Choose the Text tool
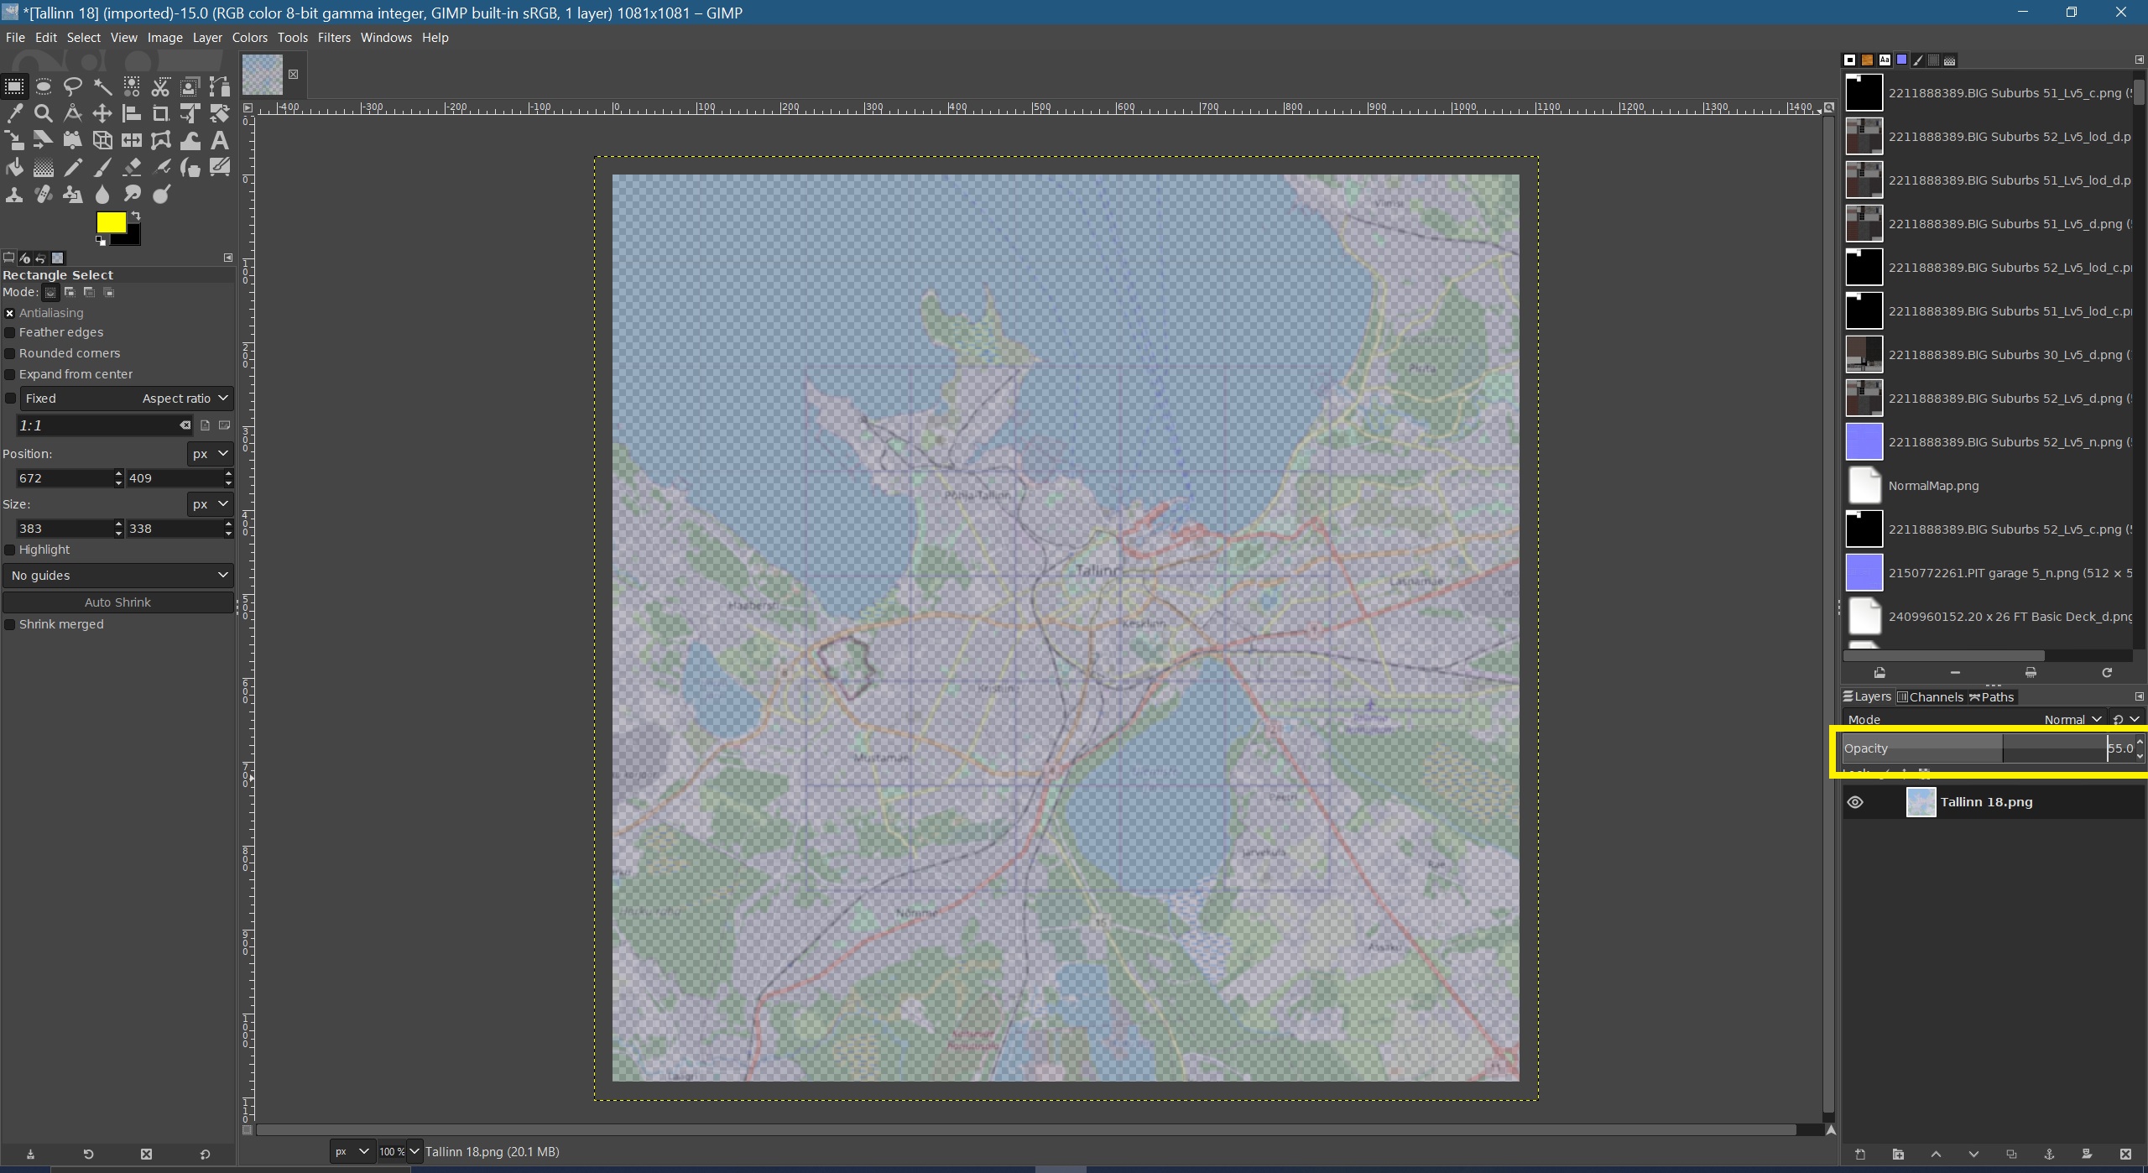This screenshot has width=2148, height=1173. [x=219, y=140]
